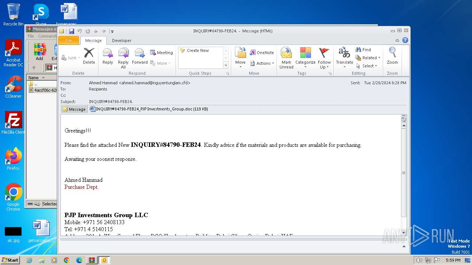Click the scroll down arrow of message body
472x265 pixels.
point(404,233)
